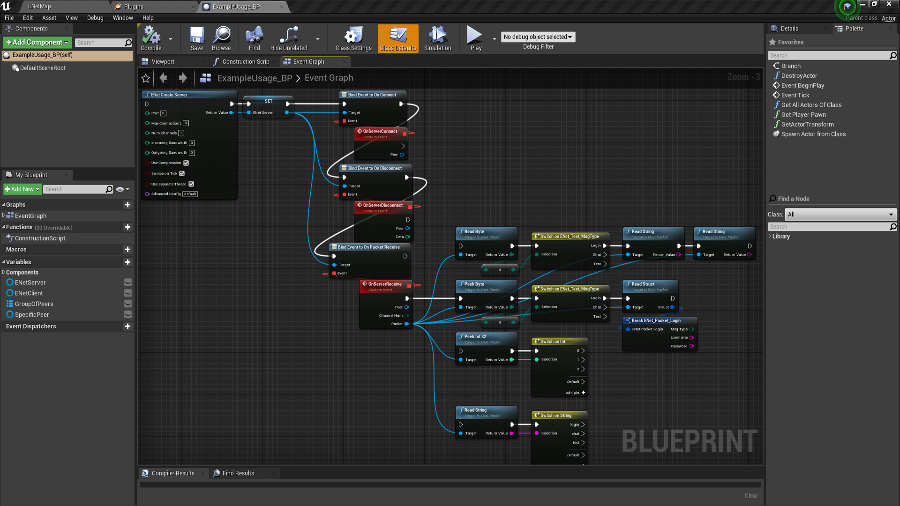
Task: Switch to Construction Script tab
Action: [246, 62]
